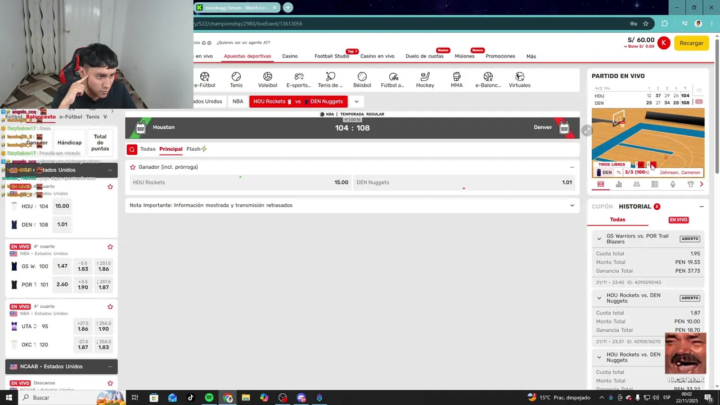Click the Recargar button

click(x=691, y=43)
